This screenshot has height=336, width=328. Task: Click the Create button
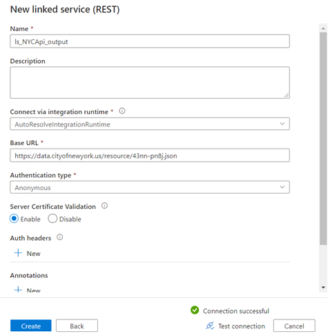coord(31,326)
